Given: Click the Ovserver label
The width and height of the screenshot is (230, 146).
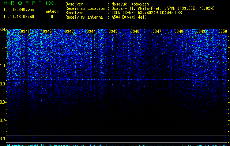Looking at the screenshot, I should tap(74, 4).
